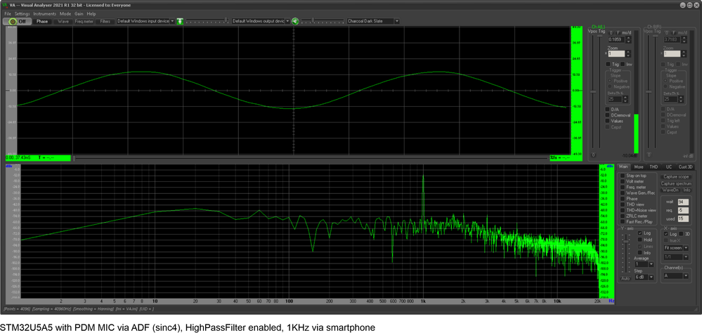Screen dimensions: 702x333
Task: Open the Help menu
Action: (x=91, y=14)
